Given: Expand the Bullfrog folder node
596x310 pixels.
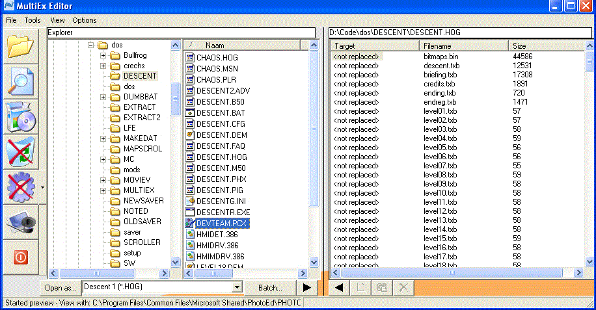Looking at the screenshot, I should pos(103,55).
